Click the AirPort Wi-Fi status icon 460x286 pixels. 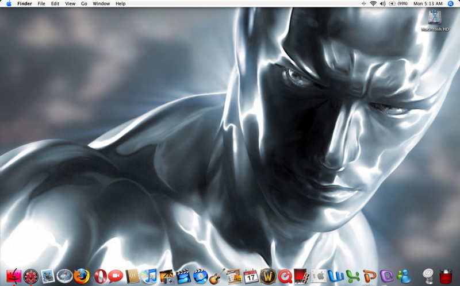pyautogui.click(x=373, y=3)
